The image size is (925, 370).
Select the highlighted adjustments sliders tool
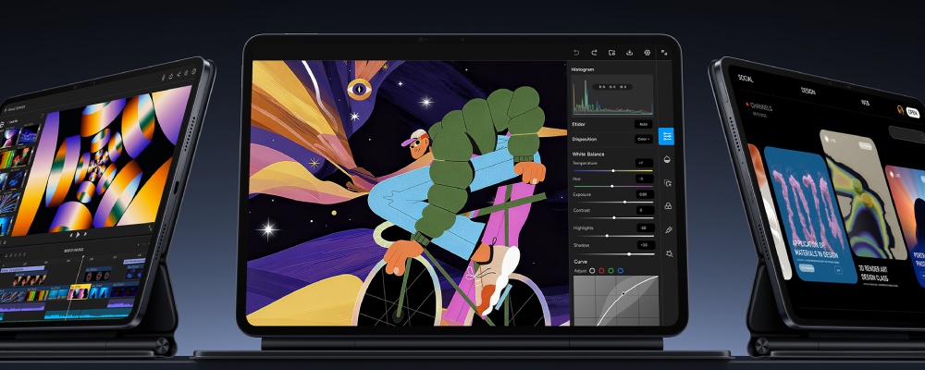pyautogui.click(x=667, y=136)
